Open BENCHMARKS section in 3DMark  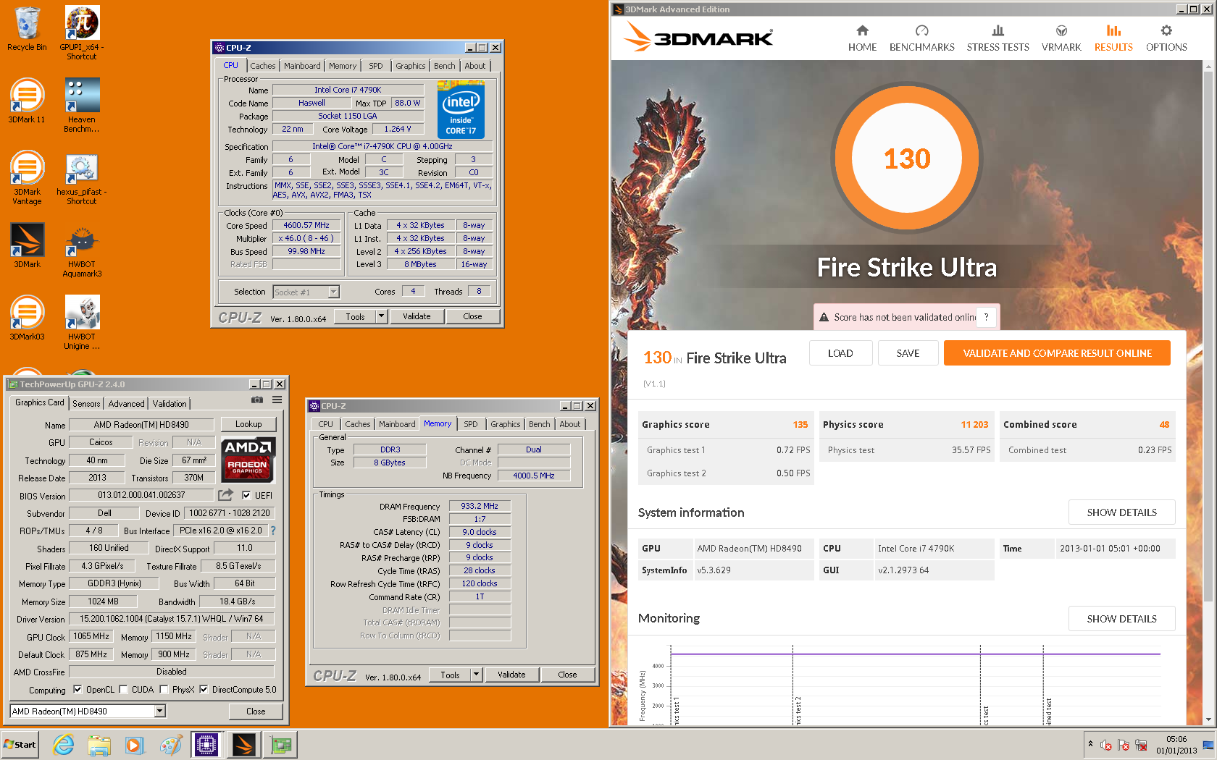(921, 38)
